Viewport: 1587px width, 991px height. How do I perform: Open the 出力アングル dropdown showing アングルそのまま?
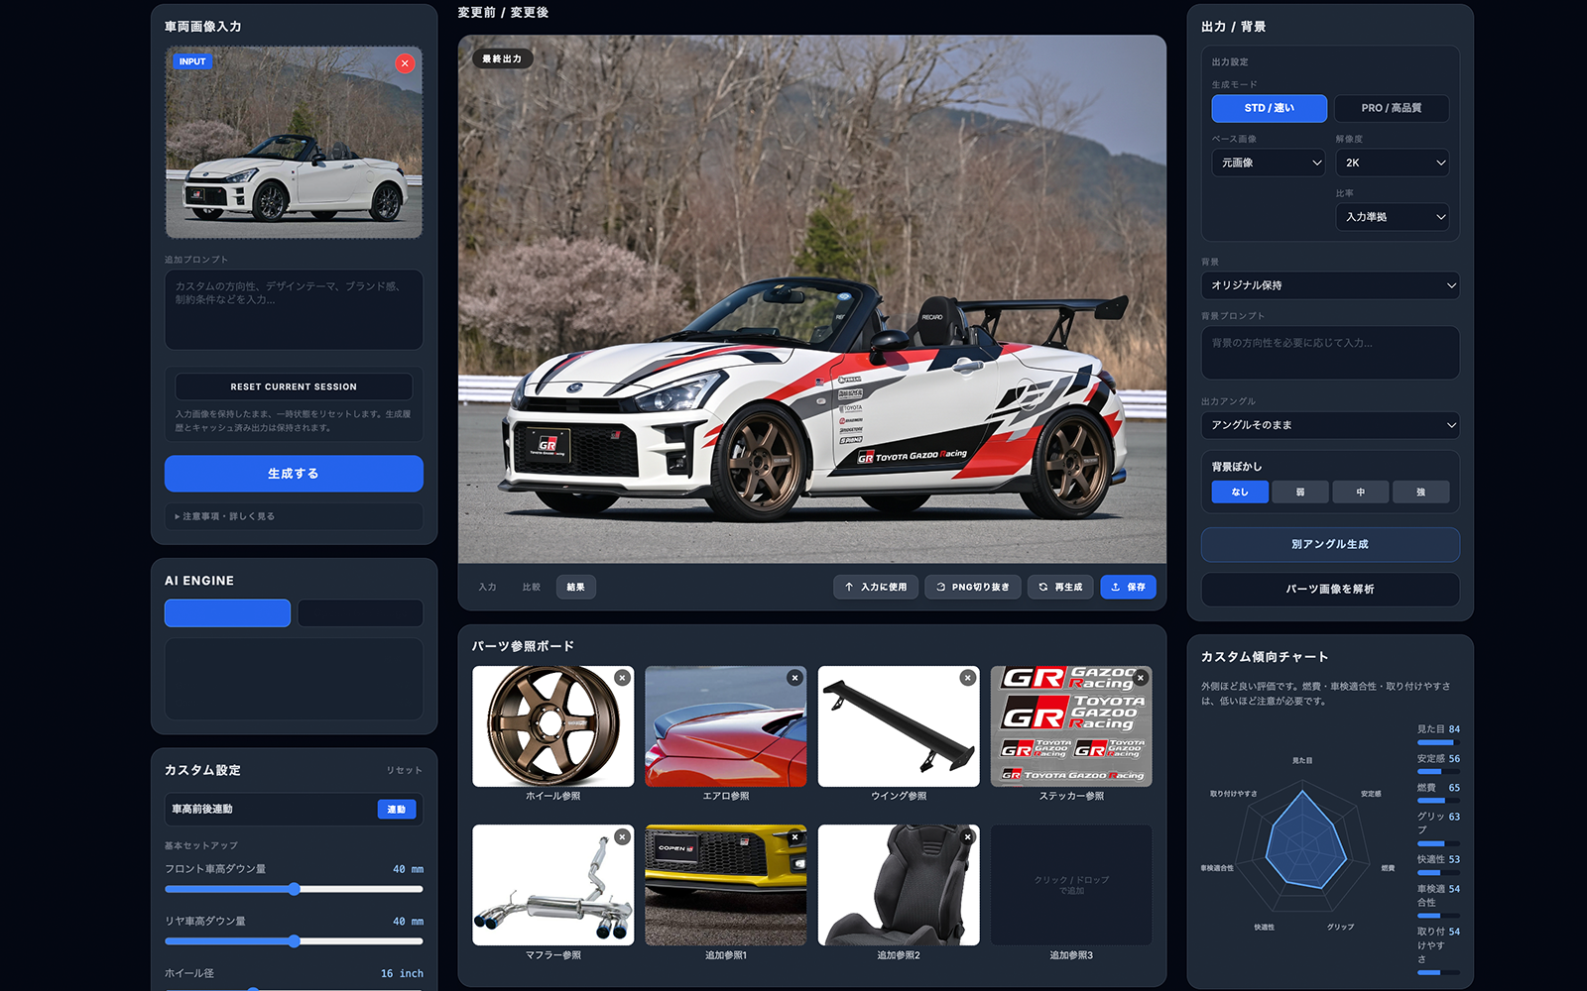click(1330, 425)
